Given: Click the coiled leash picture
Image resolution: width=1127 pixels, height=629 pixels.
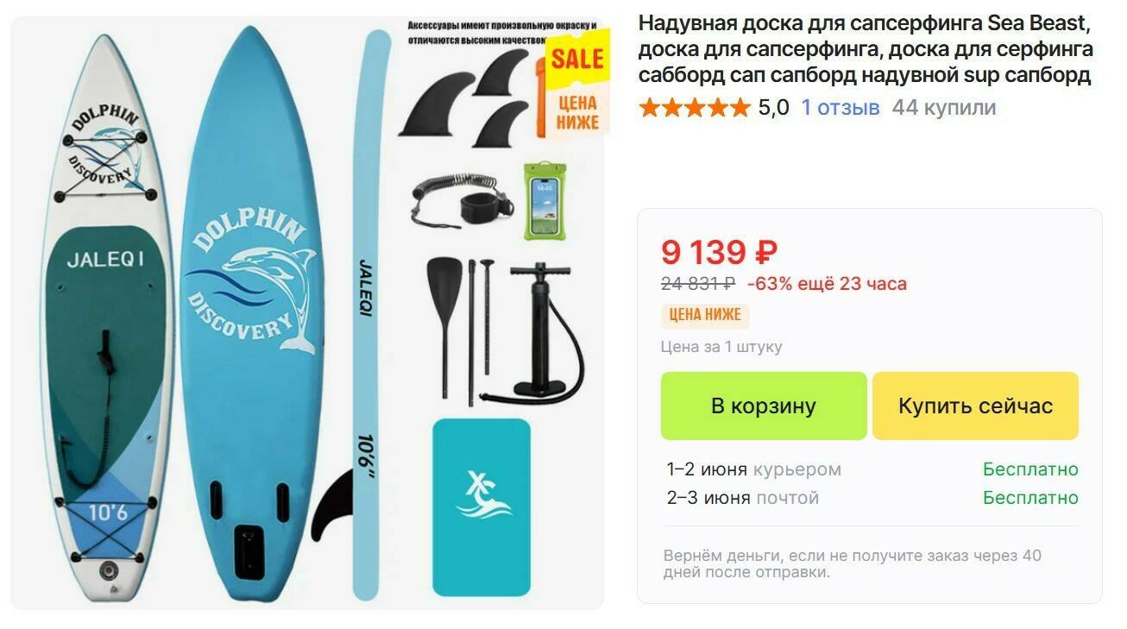Looking at the screenshot, I should click(463, 199).
